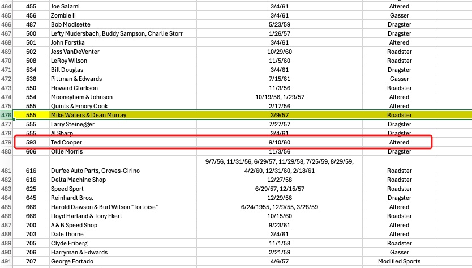Click the Zombie II cell
Viewport: 472px width, 268px height.
click(123, 15)
